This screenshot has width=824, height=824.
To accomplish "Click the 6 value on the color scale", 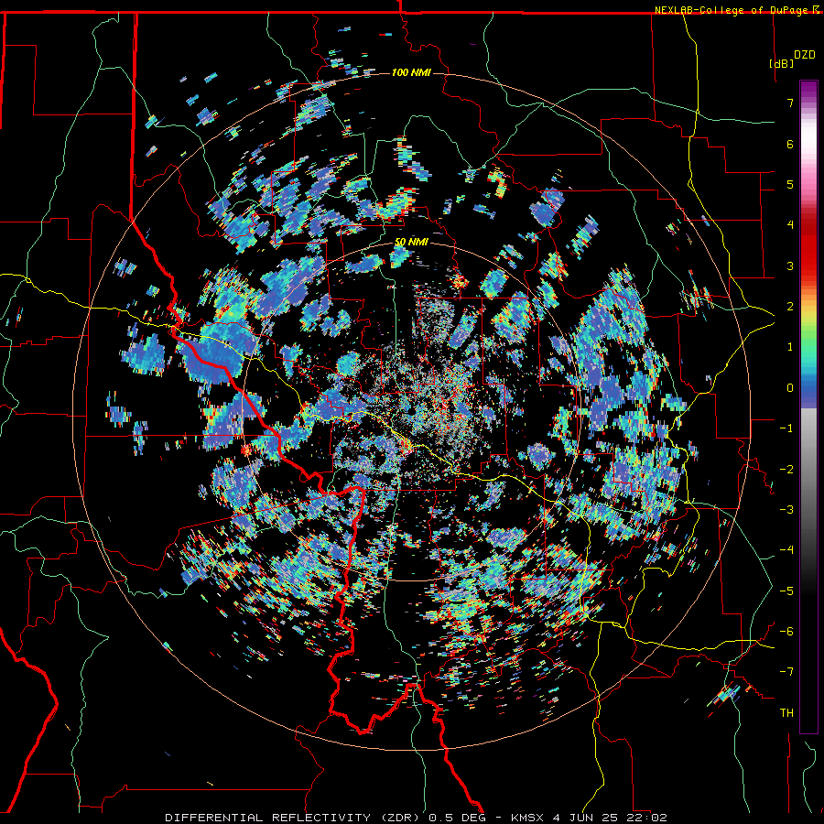I will click(x=790, y=144).
